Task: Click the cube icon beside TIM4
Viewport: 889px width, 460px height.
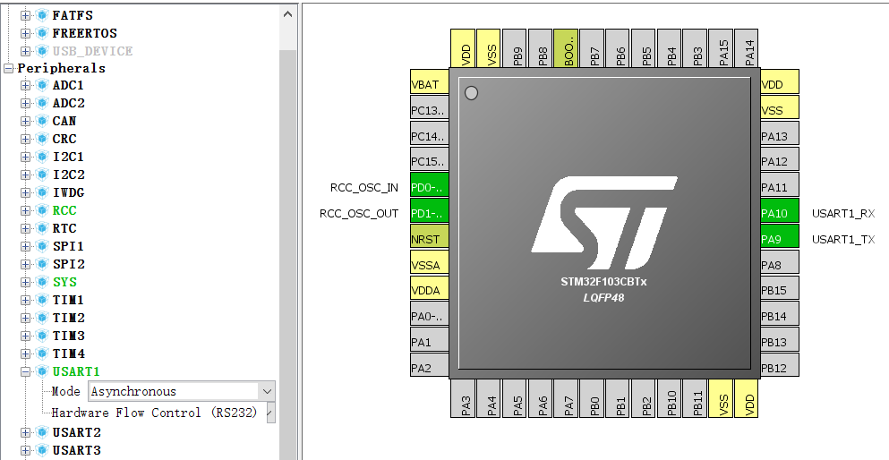Action: click(x=41, y=354)
